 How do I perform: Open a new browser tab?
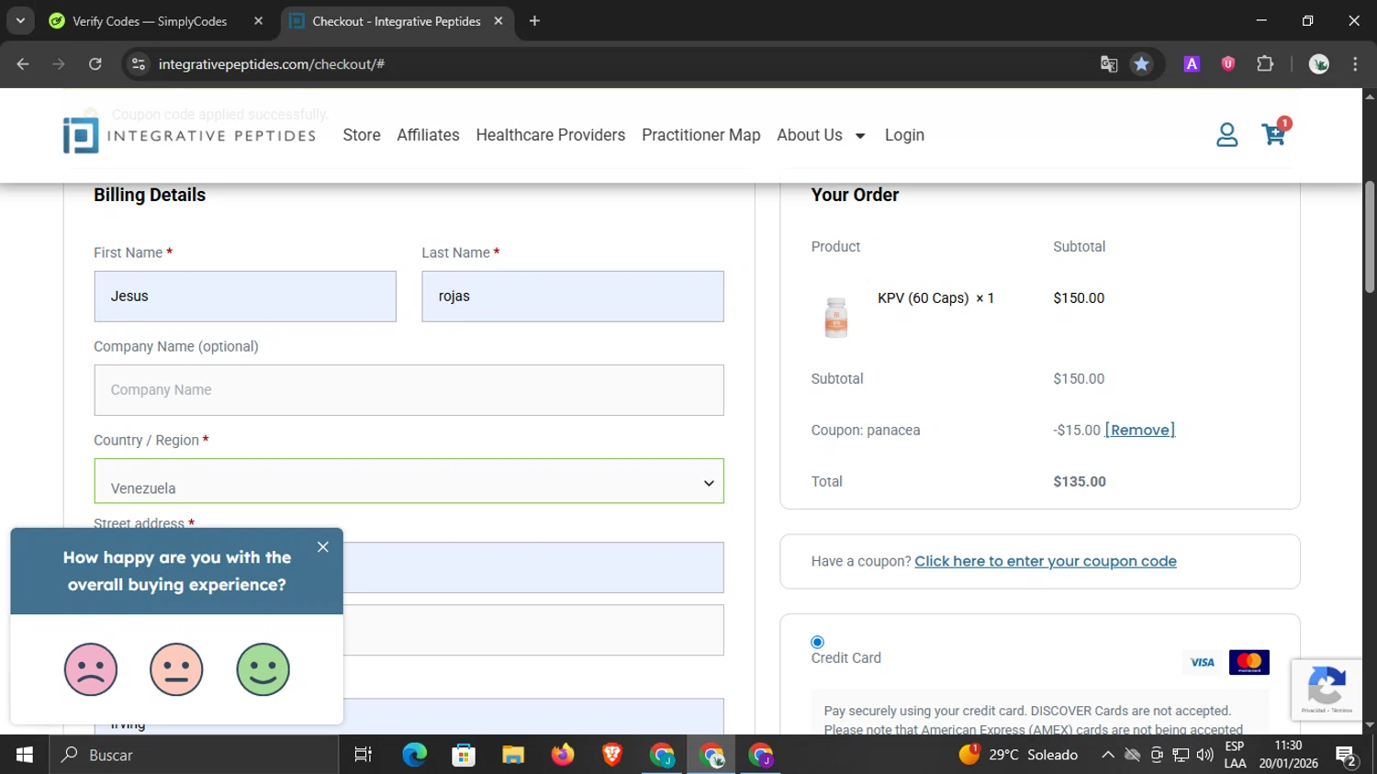point(534,21)
